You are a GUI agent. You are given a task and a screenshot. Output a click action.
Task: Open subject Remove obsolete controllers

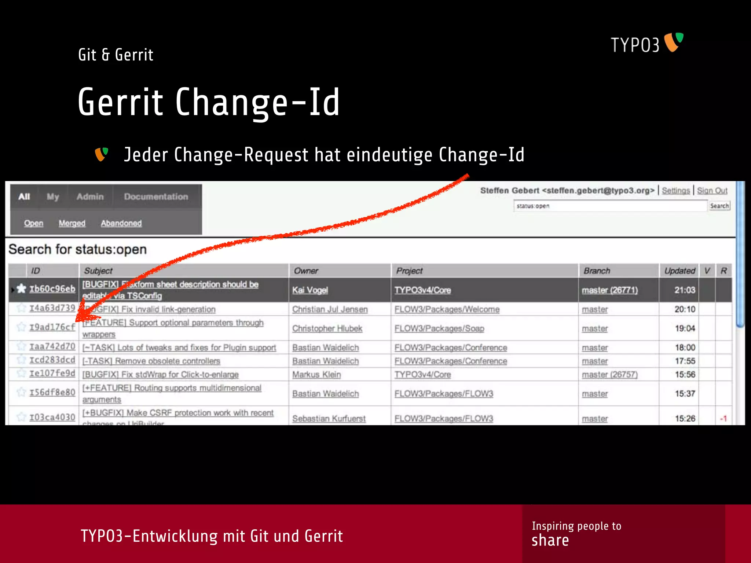coord(151,361)
